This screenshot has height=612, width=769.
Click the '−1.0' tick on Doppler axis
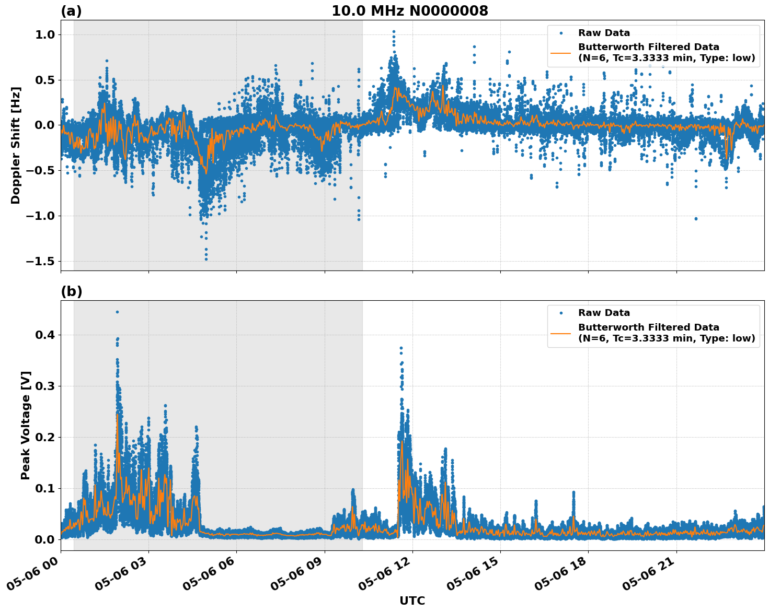40,216
